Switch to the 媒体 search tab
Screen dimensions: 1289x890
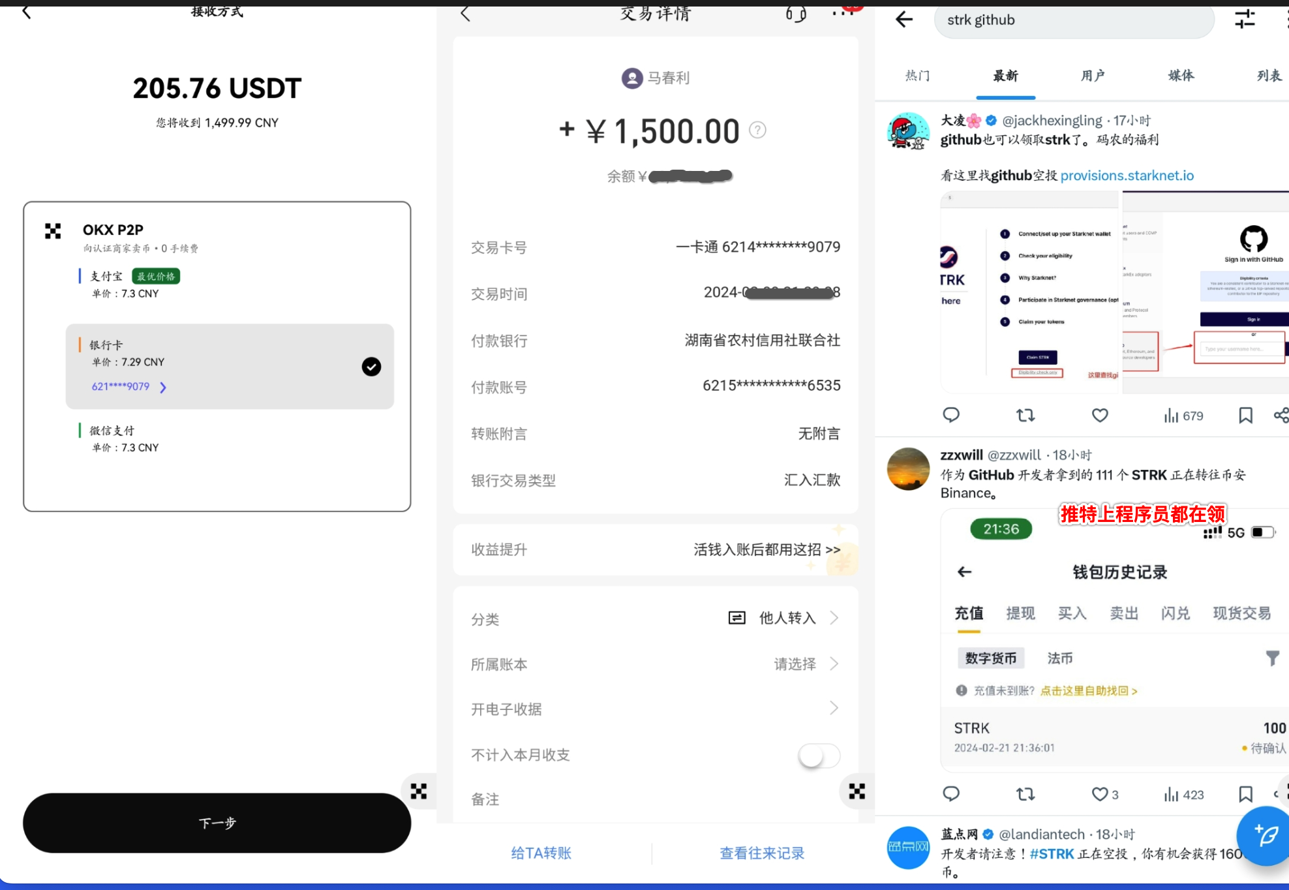tap(1181, 76)
